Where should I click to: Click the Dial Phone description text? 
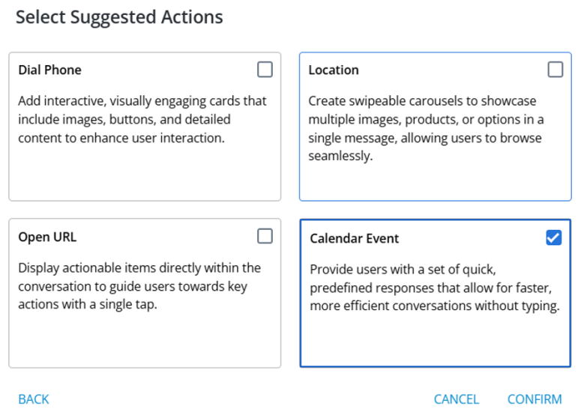tap(142, 119)
